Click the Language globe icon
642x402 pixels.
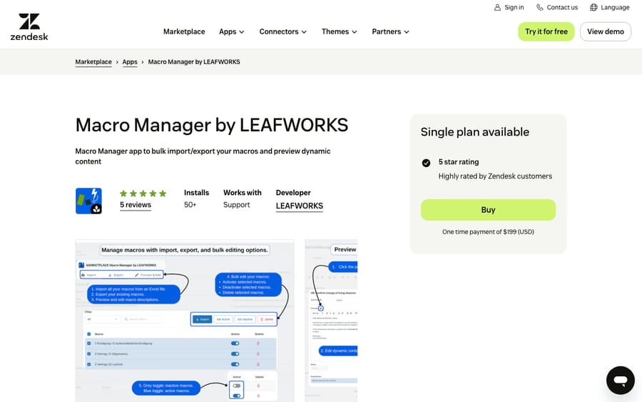pyautogui.click(x=593, y=7)
